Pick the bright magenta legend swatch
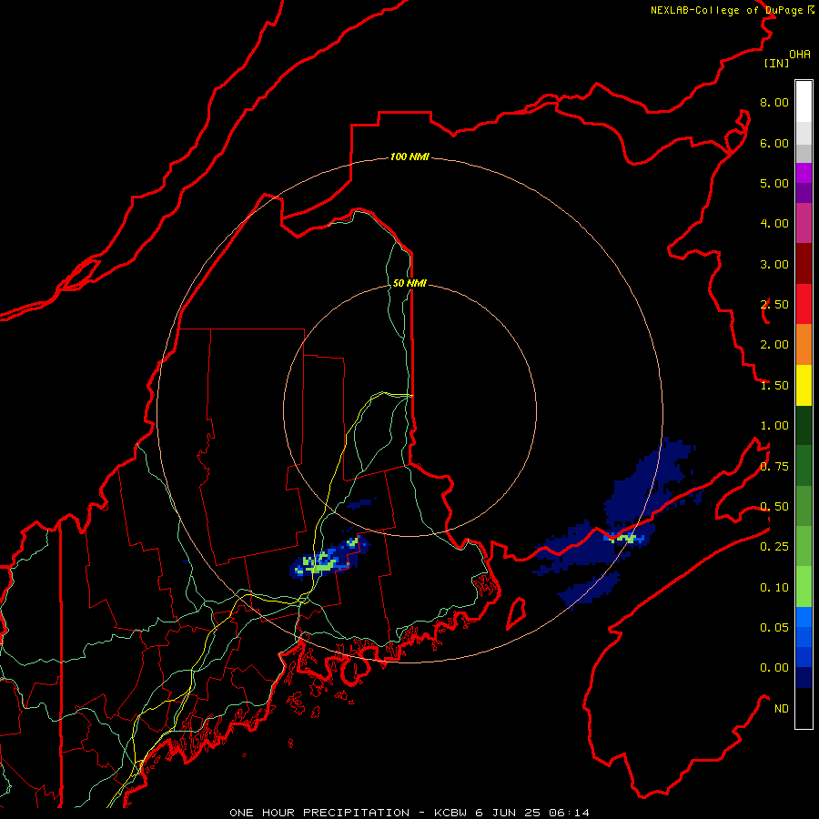This screenshot has height=819, width=819. [804, 173]
